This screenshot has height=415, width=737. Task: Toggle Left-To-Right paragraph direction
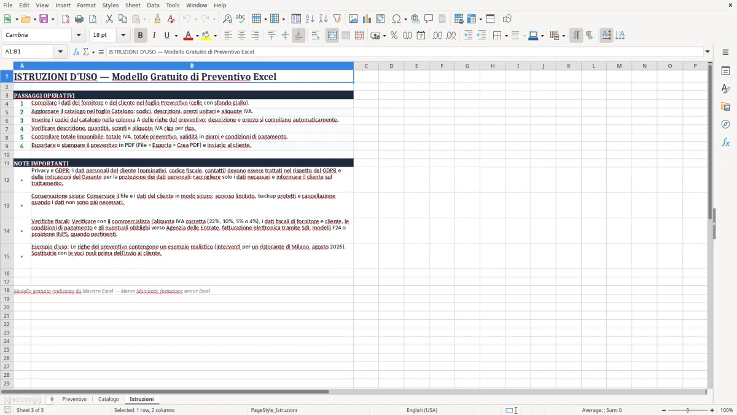click(x=576, y=36)
